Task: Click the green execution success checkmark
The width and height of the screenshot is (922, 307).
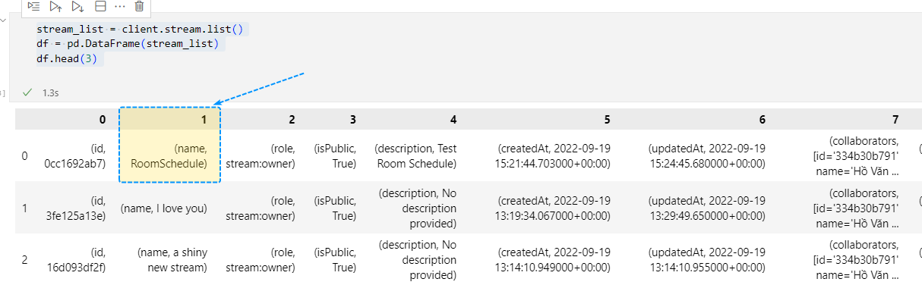Action: pos(27,92)
